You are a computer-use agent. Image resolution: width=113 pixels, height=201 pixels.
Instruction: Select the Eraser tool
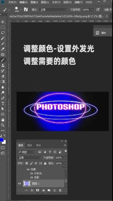(x=3, y=76)
